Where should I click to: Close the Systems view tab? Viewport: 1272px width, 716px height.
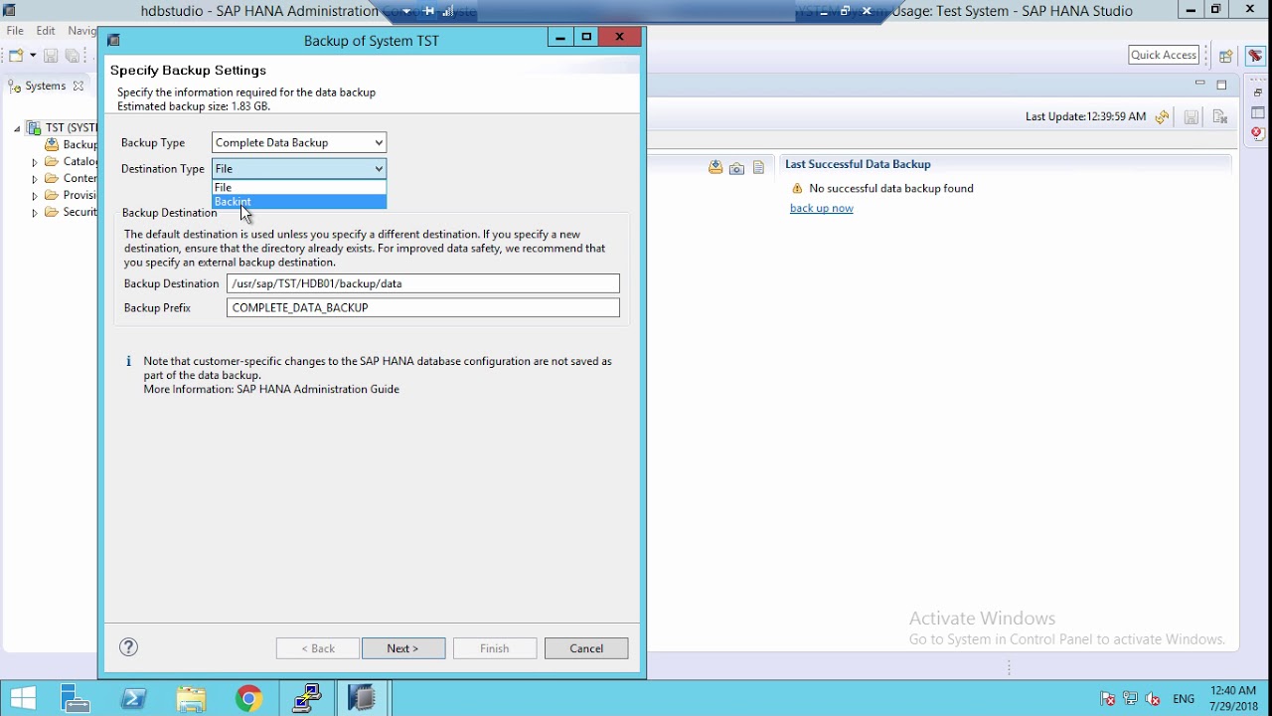tap(79, 86)
